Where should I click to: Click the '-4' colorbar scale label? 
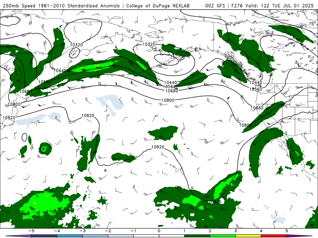point(56,231)
